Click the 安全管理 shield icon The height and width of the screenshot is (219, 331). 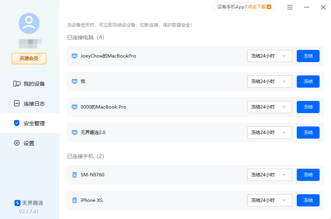pos(17,123)
